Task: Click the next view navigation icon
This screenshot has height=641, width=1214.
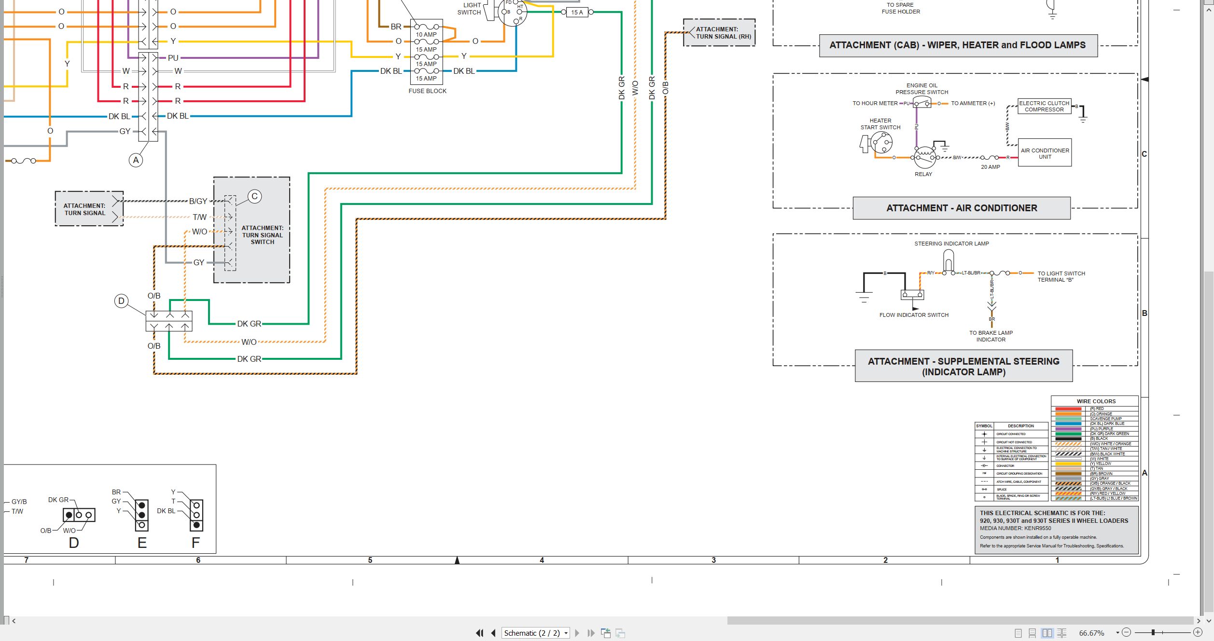Action: point(621,633)
